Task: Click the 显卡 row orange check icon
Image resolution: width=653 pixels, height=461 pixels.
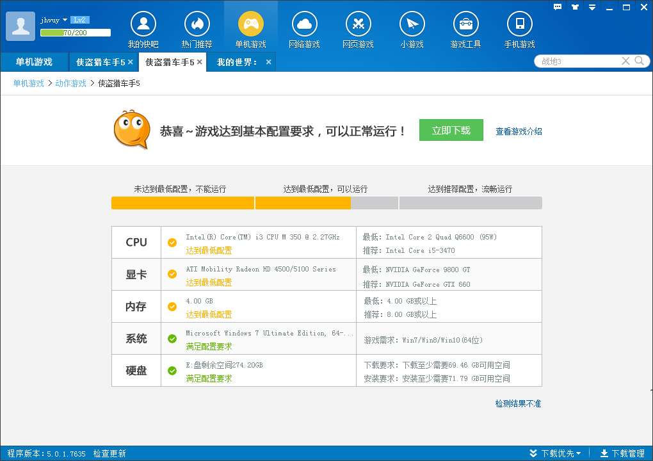Action: click(x=172, y=274)
